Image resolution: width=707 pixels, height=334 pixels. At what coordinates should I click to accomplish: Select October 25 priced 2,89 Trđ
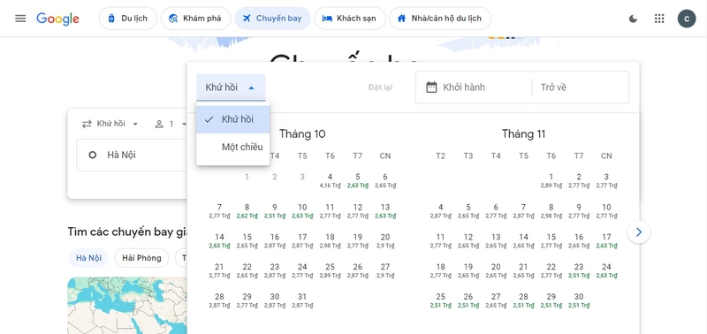330,270
